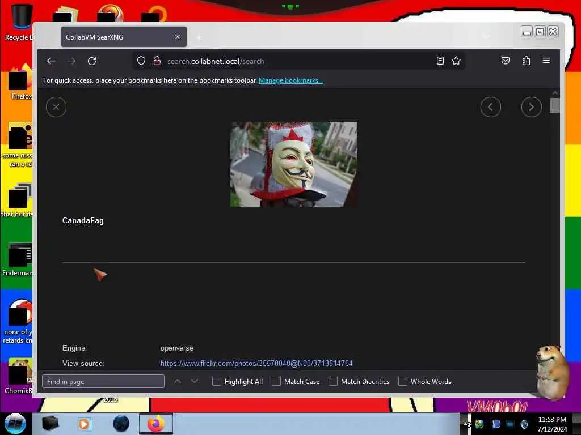The image size is (581, 435).
Task: Click the padlock site security icon
Action: 157,61
